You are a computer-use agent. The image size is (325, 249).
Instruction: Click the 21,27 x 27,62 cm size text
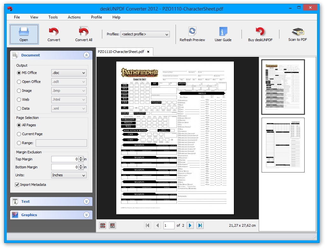(x=242, y=225)
